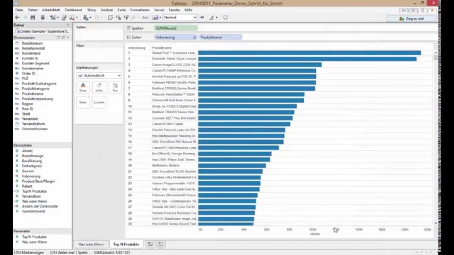Click the view as list icon in Dimensionen
Viewport: 454px width, 255px height.
(59, 37)
